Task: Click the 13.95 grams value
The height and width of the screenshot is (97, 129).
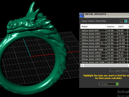Action: click(x=110, y=56)
